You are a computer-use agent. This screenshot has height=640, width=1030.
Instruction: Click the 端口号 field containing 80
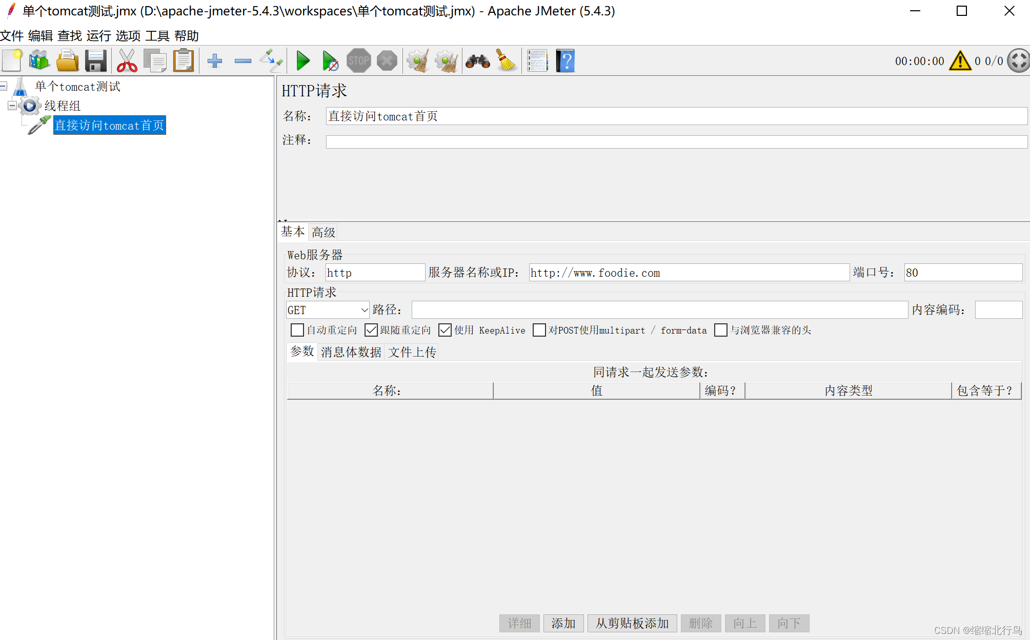point(963,273)
